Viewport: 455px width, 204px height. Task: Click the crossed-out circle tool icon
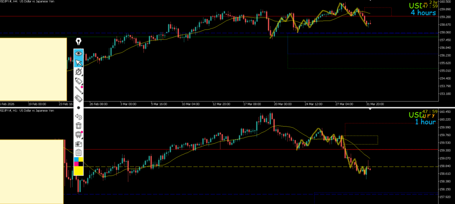79,72
